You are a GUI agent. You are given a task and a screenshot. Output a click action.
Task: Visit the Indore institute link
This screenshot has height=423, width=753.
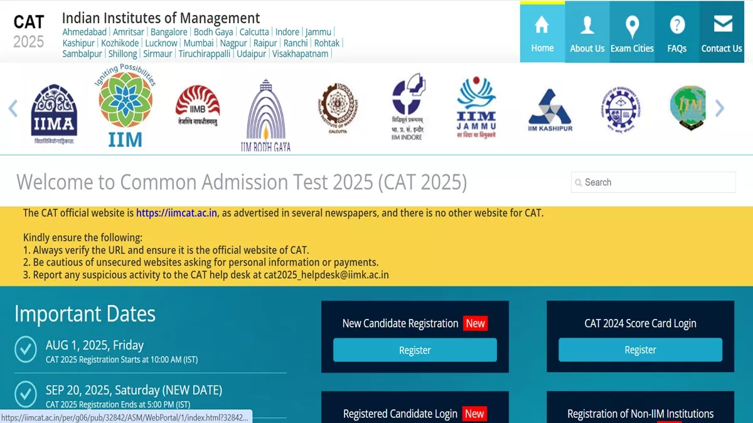pyautogui.click(x=287, y=32)
